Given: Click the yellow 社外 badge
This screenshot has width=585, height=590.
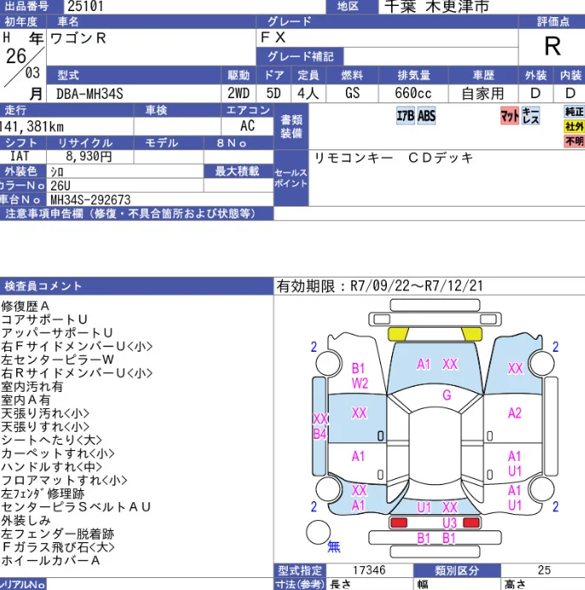Looking at the screenshot, I should coord(574,126).
